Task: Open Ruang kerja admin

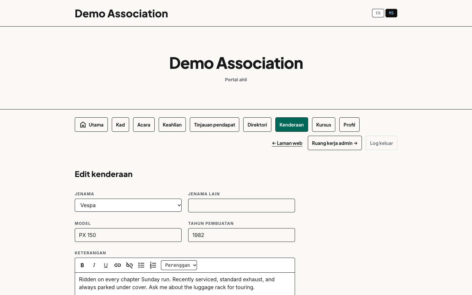Action: click(335, 143)
